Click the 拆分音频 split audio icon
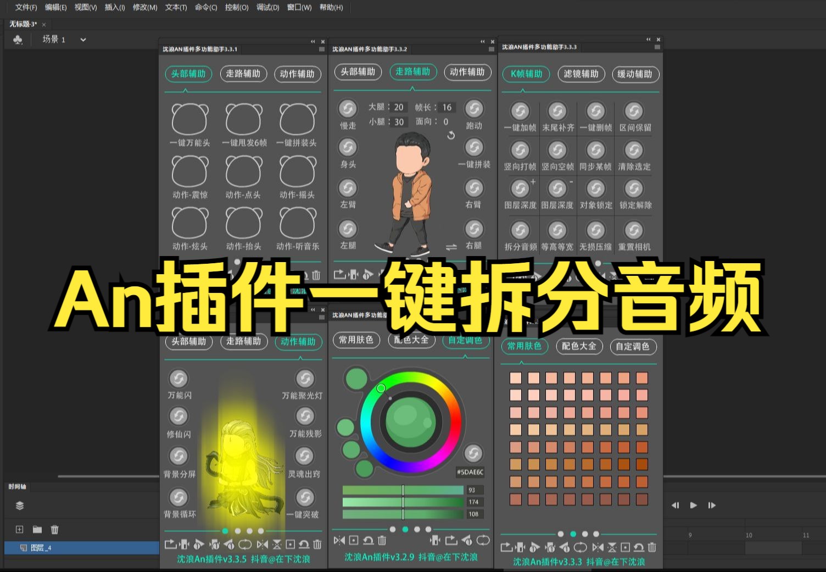826x572 pixels. [x=520, y=231]
